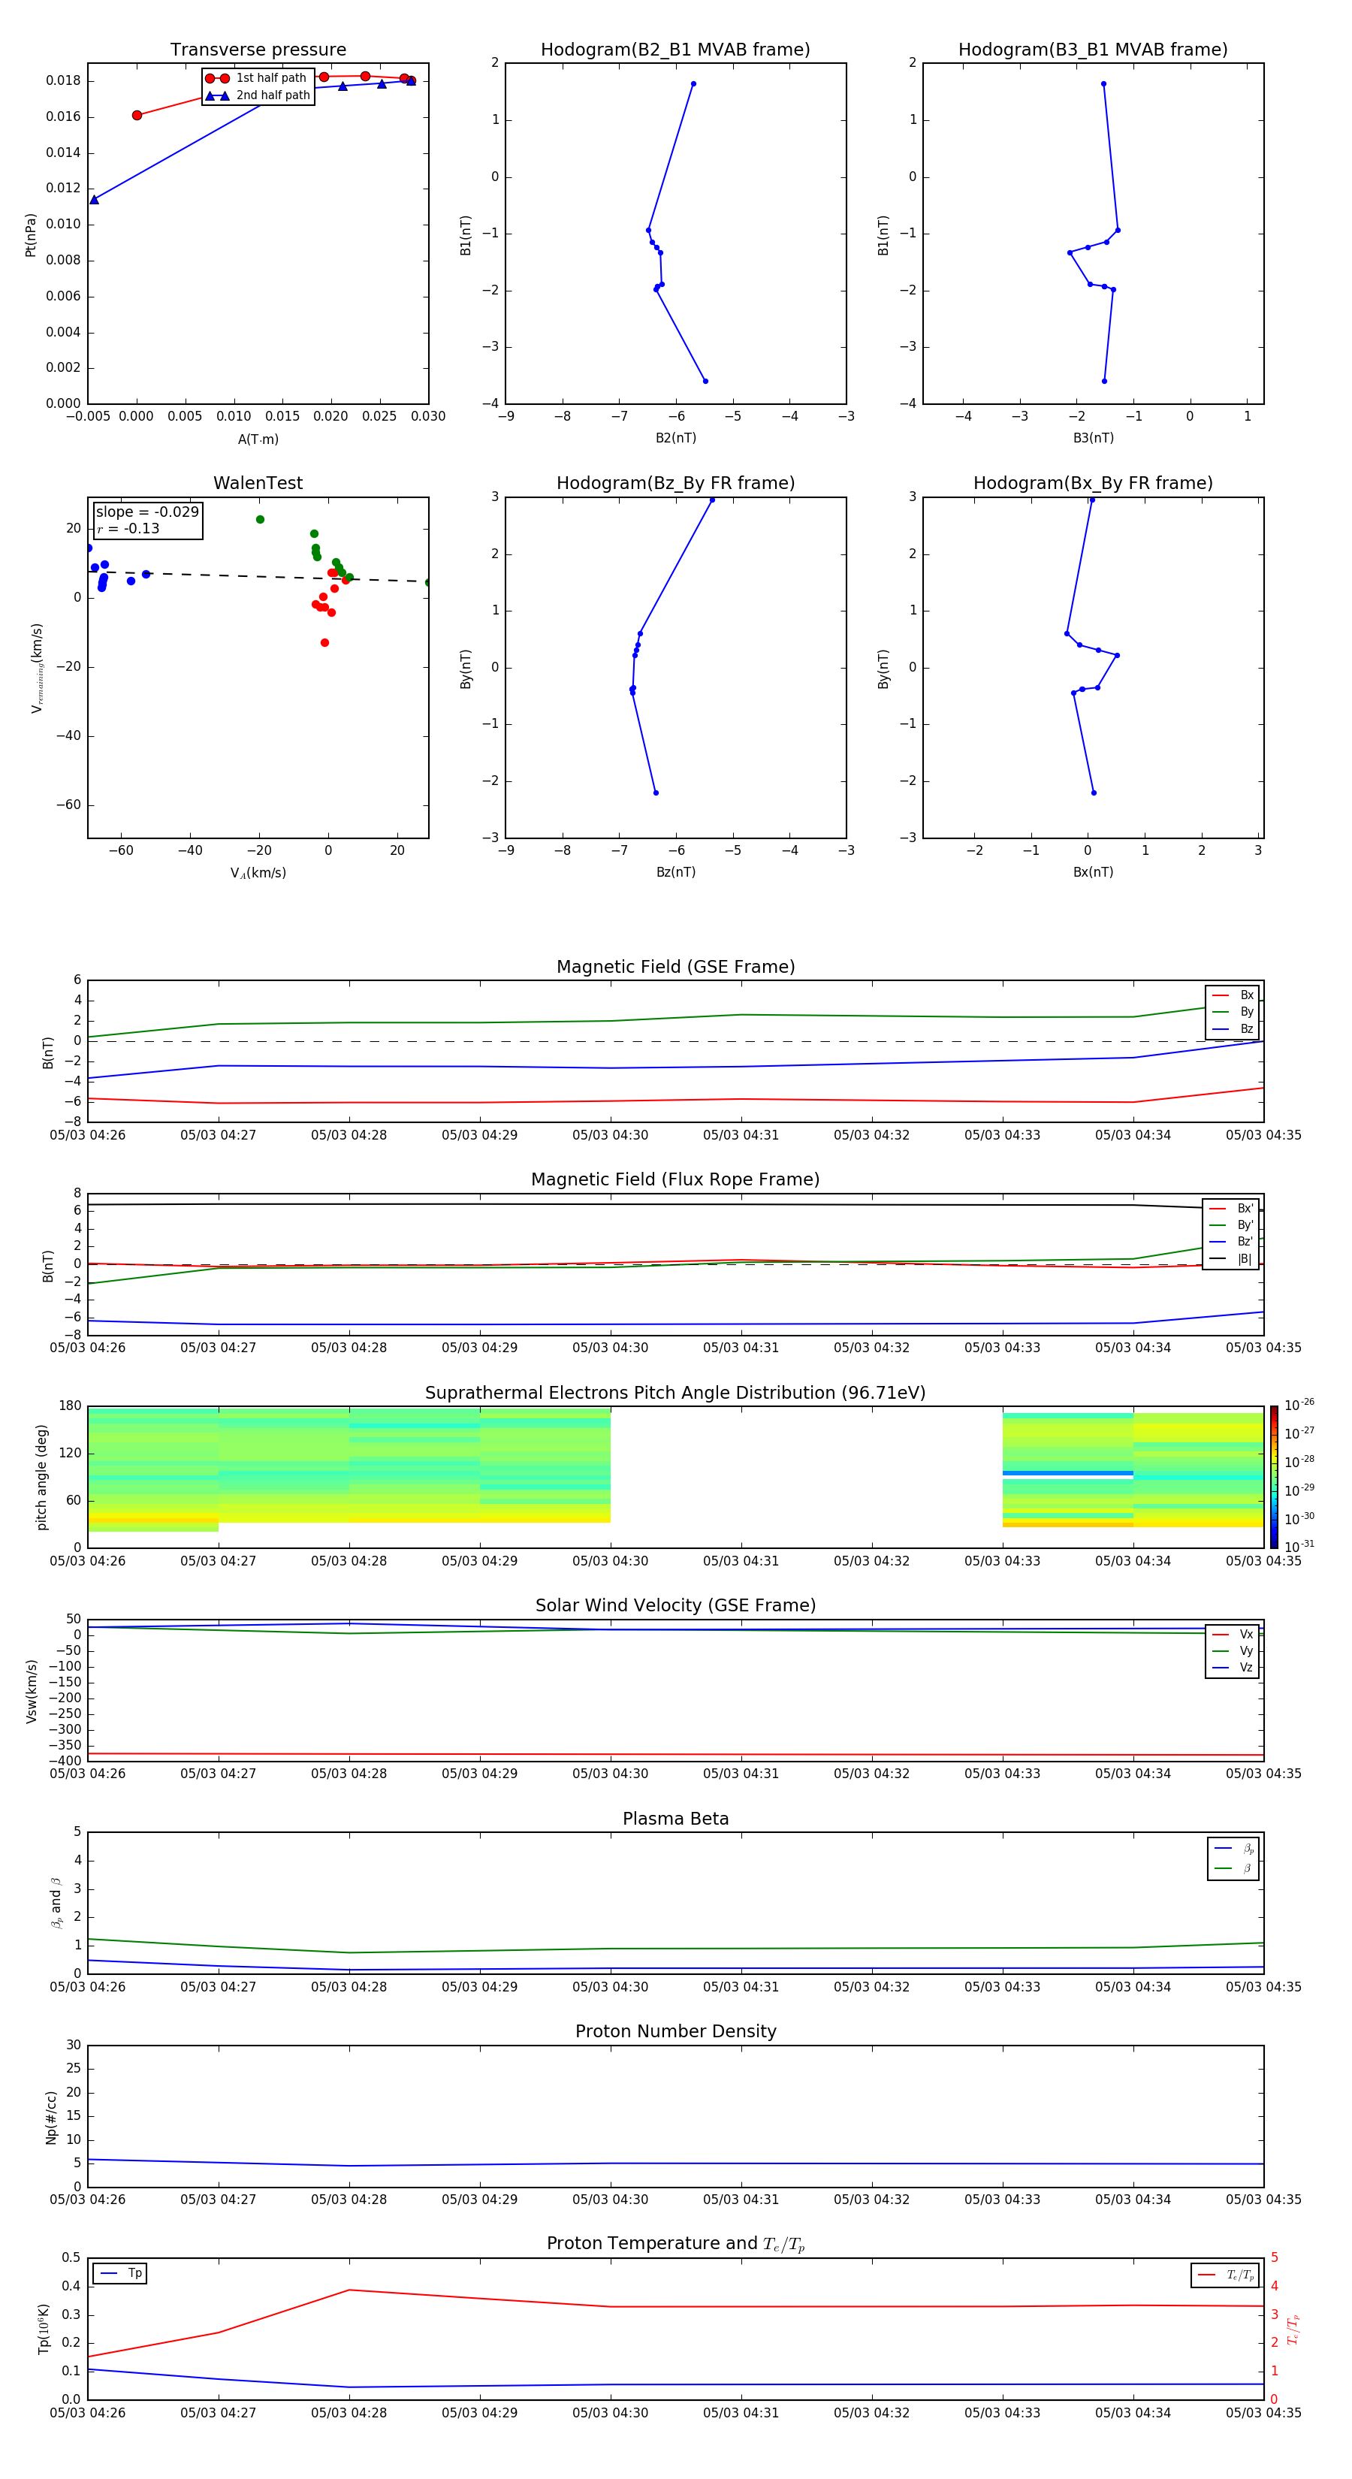The width and height of the screenshot is (1352, 2479).
Task: Click the red dot nearest -20 in WalenTest
Action: point(324,643)
